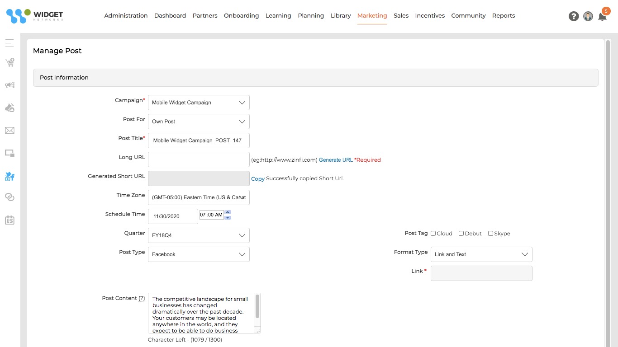The width and height of the screenshot is (618, 347).
Task: Decrease schedule time with down stepper arrow
Action: (x=228, y=218)
